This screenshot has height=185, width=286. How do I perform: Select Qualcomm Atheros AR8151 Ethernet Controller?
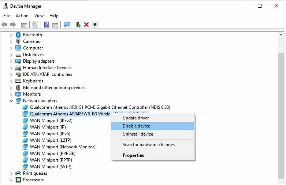[x=100, y=107]
